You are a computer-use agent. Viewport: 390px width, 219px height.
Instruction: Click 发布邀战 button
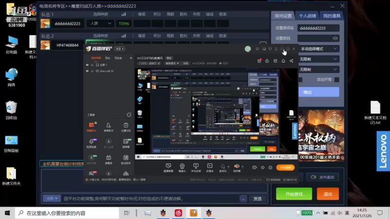322,177
